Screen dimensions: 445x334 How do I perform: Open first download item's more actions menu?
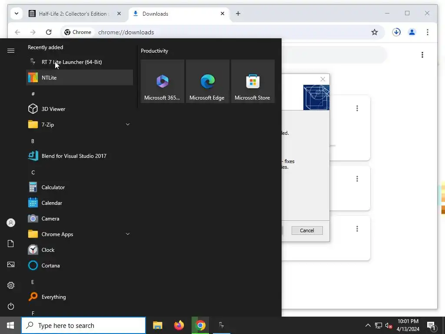[357, 108]
